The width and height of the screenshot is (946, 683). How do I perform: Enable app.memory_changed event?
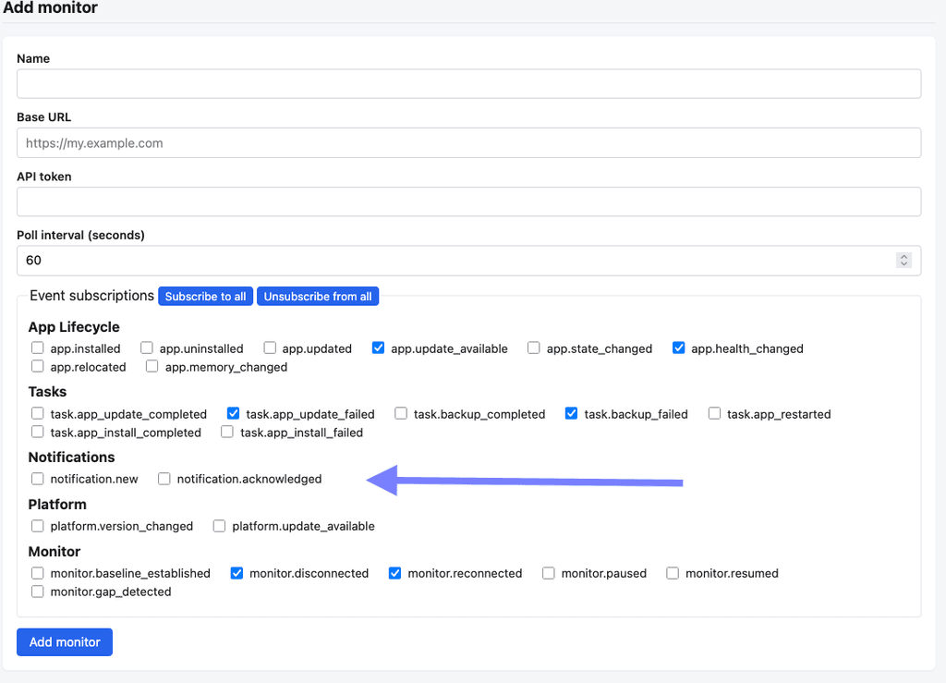click(152, 366)
